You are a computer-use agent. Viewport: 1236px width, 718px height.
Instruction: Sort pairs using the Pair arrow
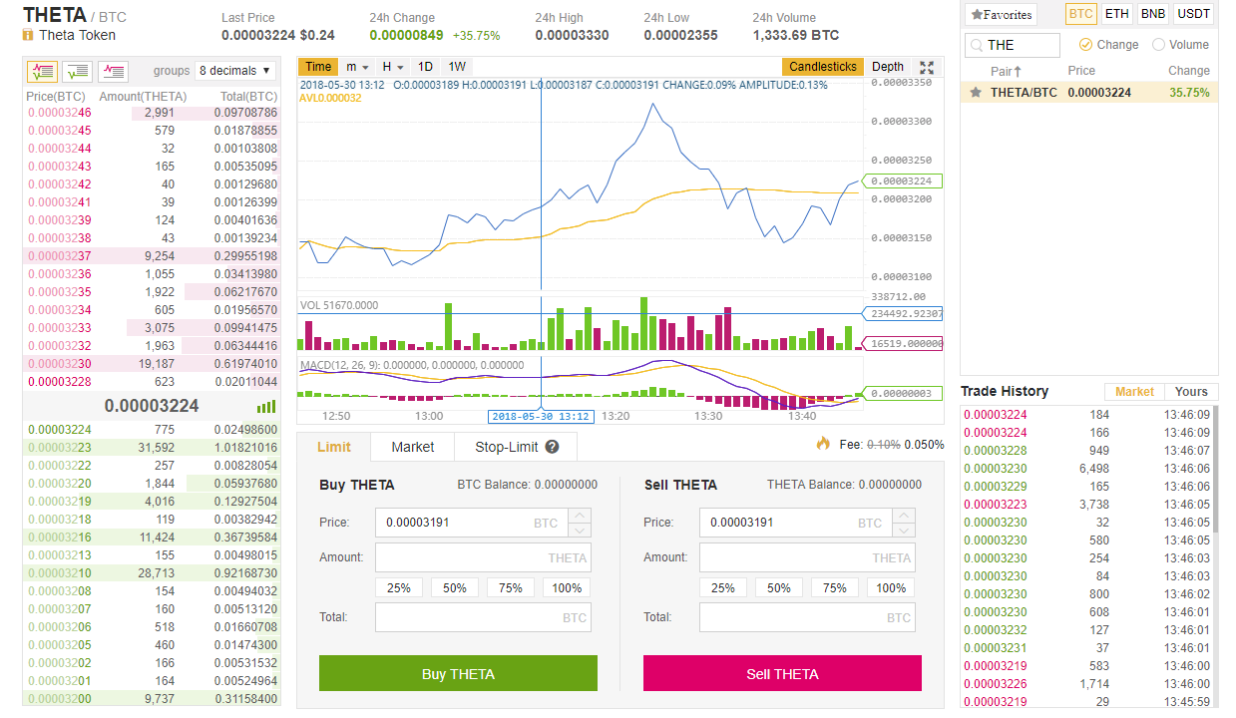[1019, 71]
